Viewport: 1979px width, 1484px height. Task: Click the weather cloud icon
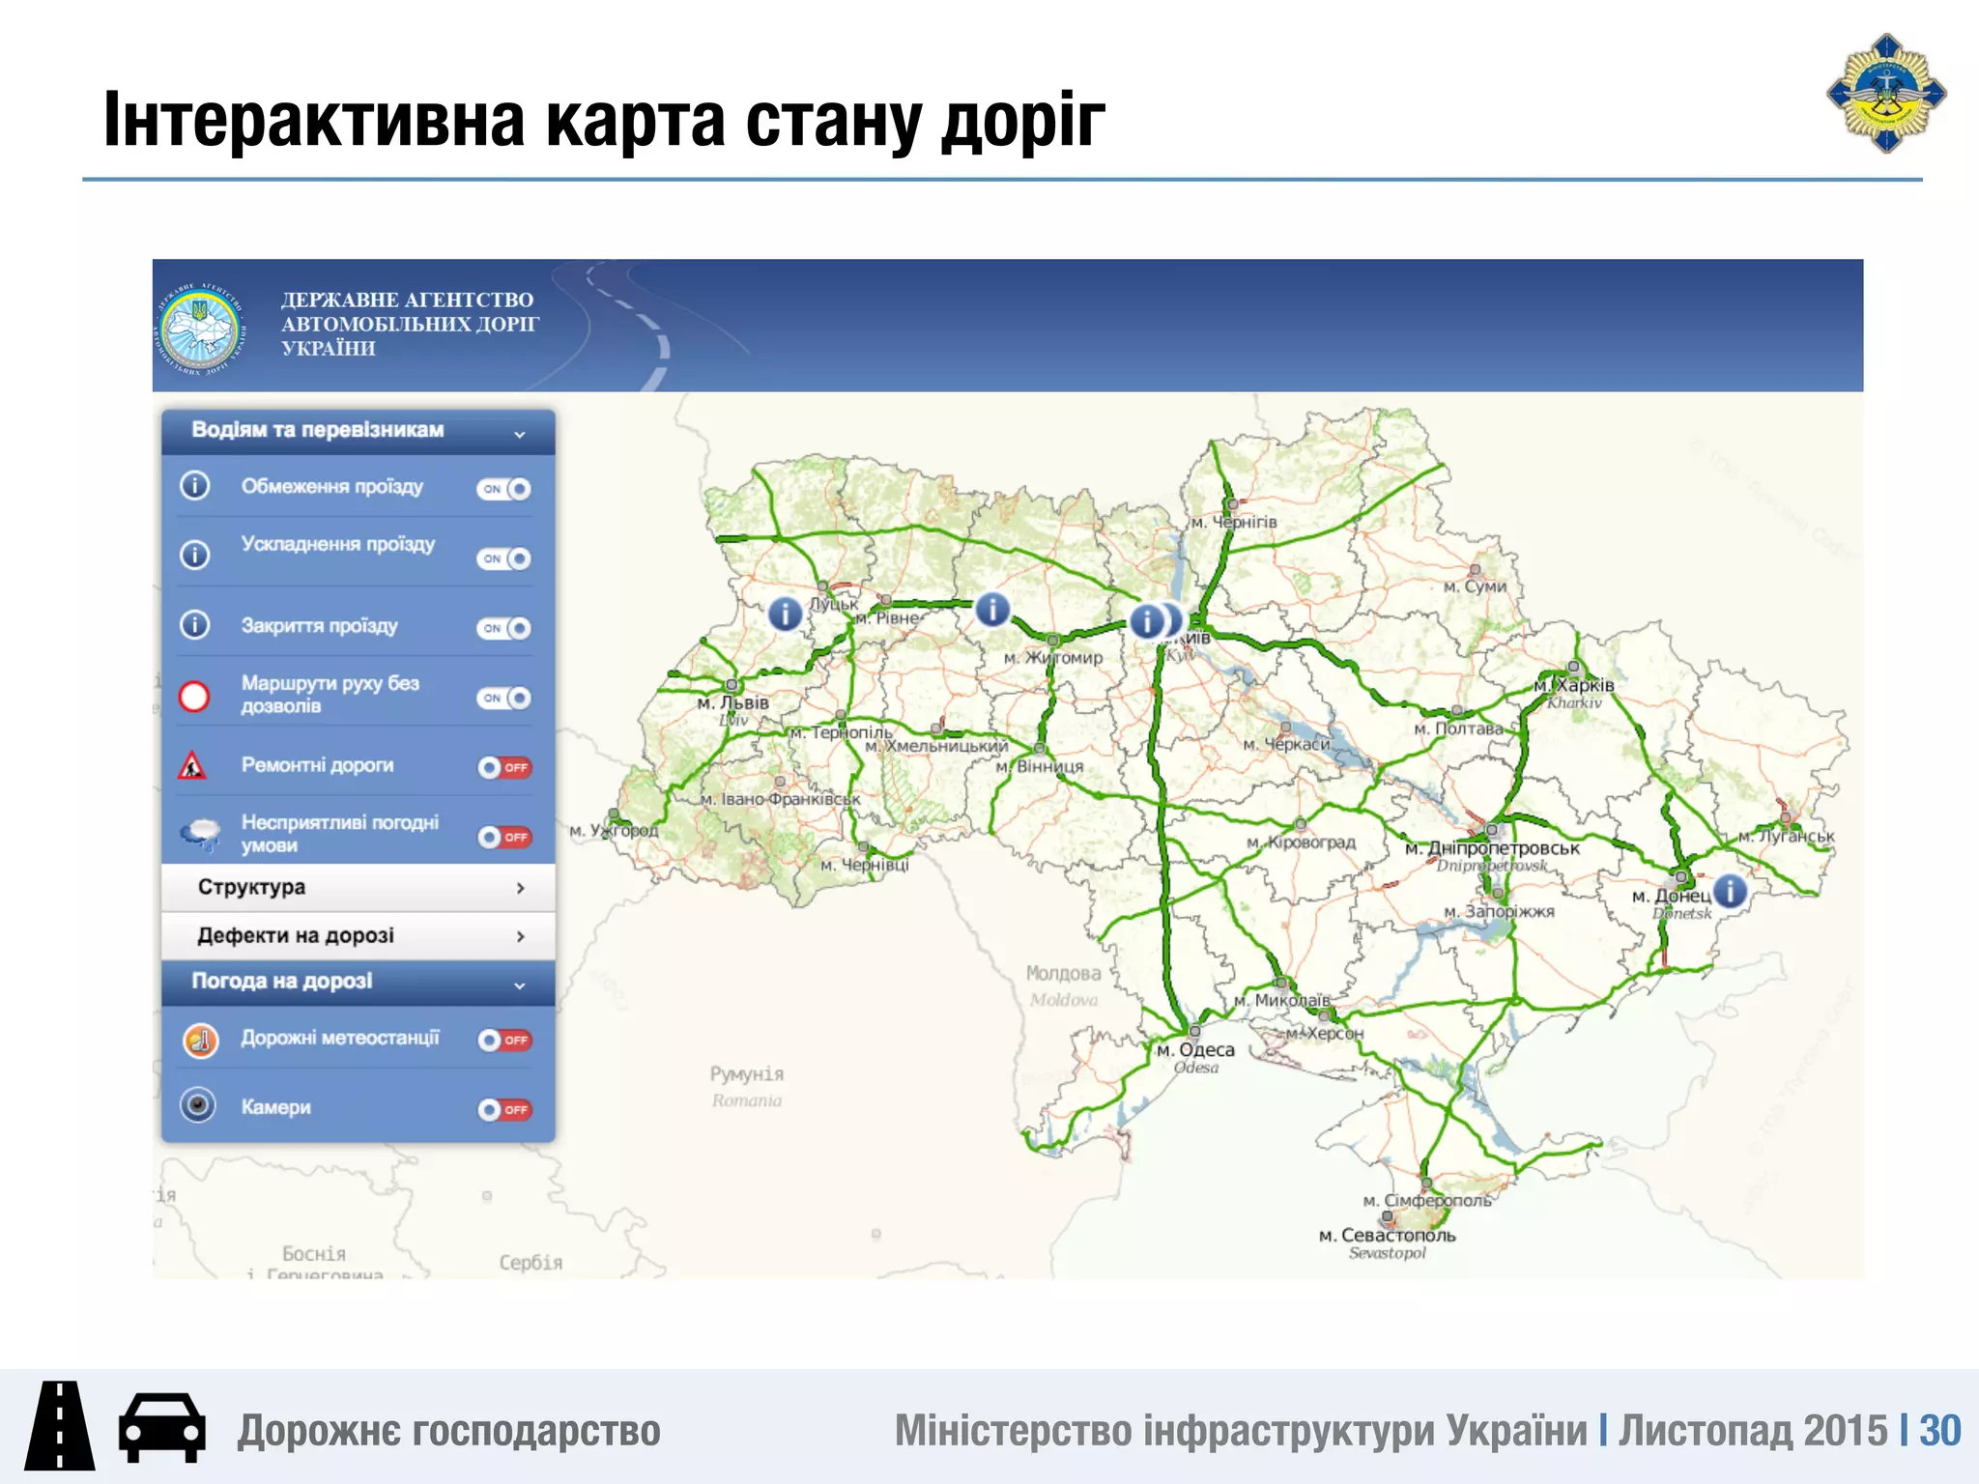pos(200,834)
